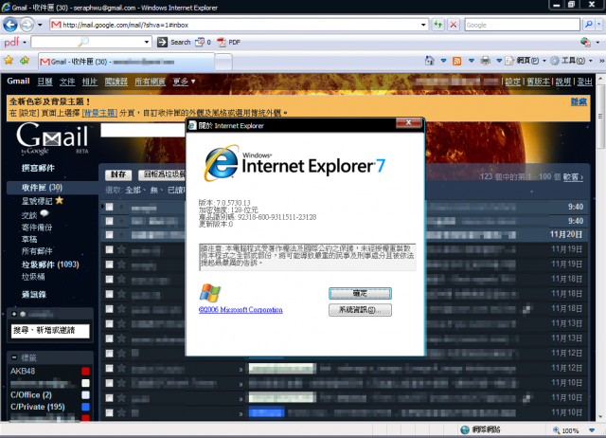This screenshot has height=438, width=606.
Task: Click the Windows flag logo in dialog
Action: (x=210, y=293)
